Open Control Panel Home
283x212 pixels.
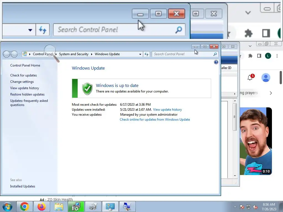[x=25, y=65]
